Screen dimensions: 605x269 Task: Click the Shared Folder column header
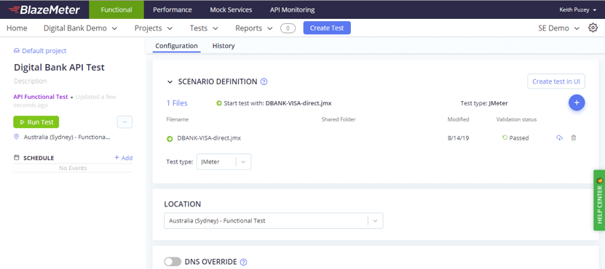pyautogui.click(x=339, y=119)
